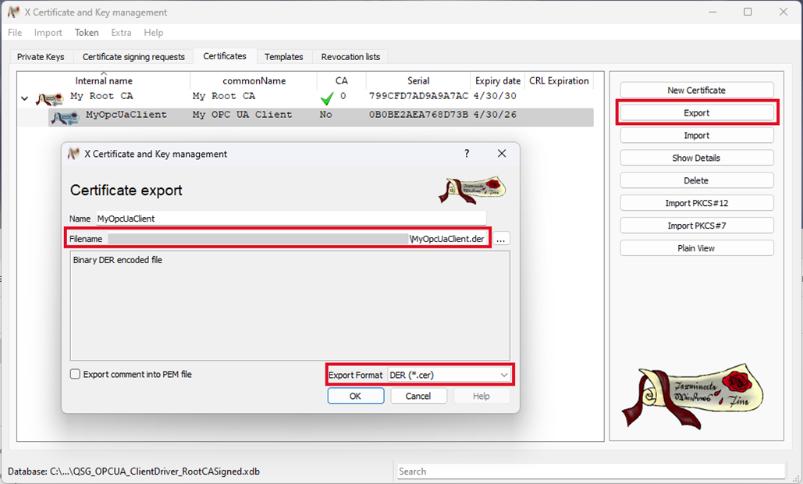Image resolution: width=803 pixels, height=484 pixels.
Task: Switch to the Private Keys tab
Action: coord(41,57)
